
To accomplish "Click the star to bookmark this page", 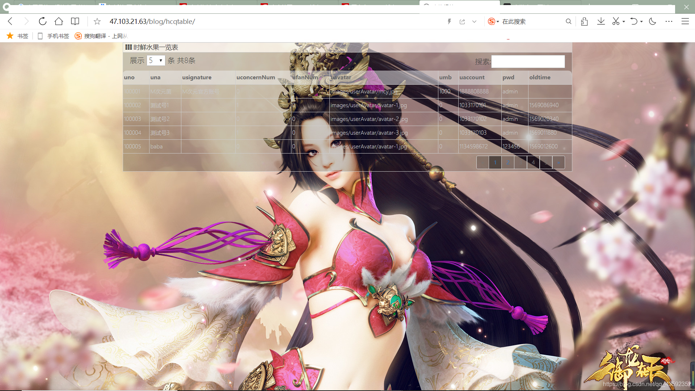I will pos(97,21).
